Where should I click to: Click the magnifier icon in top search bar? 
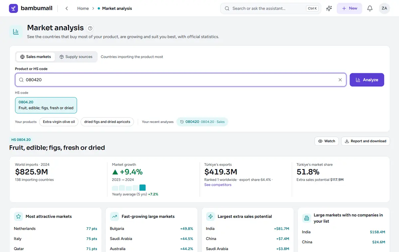coord(227,8)
